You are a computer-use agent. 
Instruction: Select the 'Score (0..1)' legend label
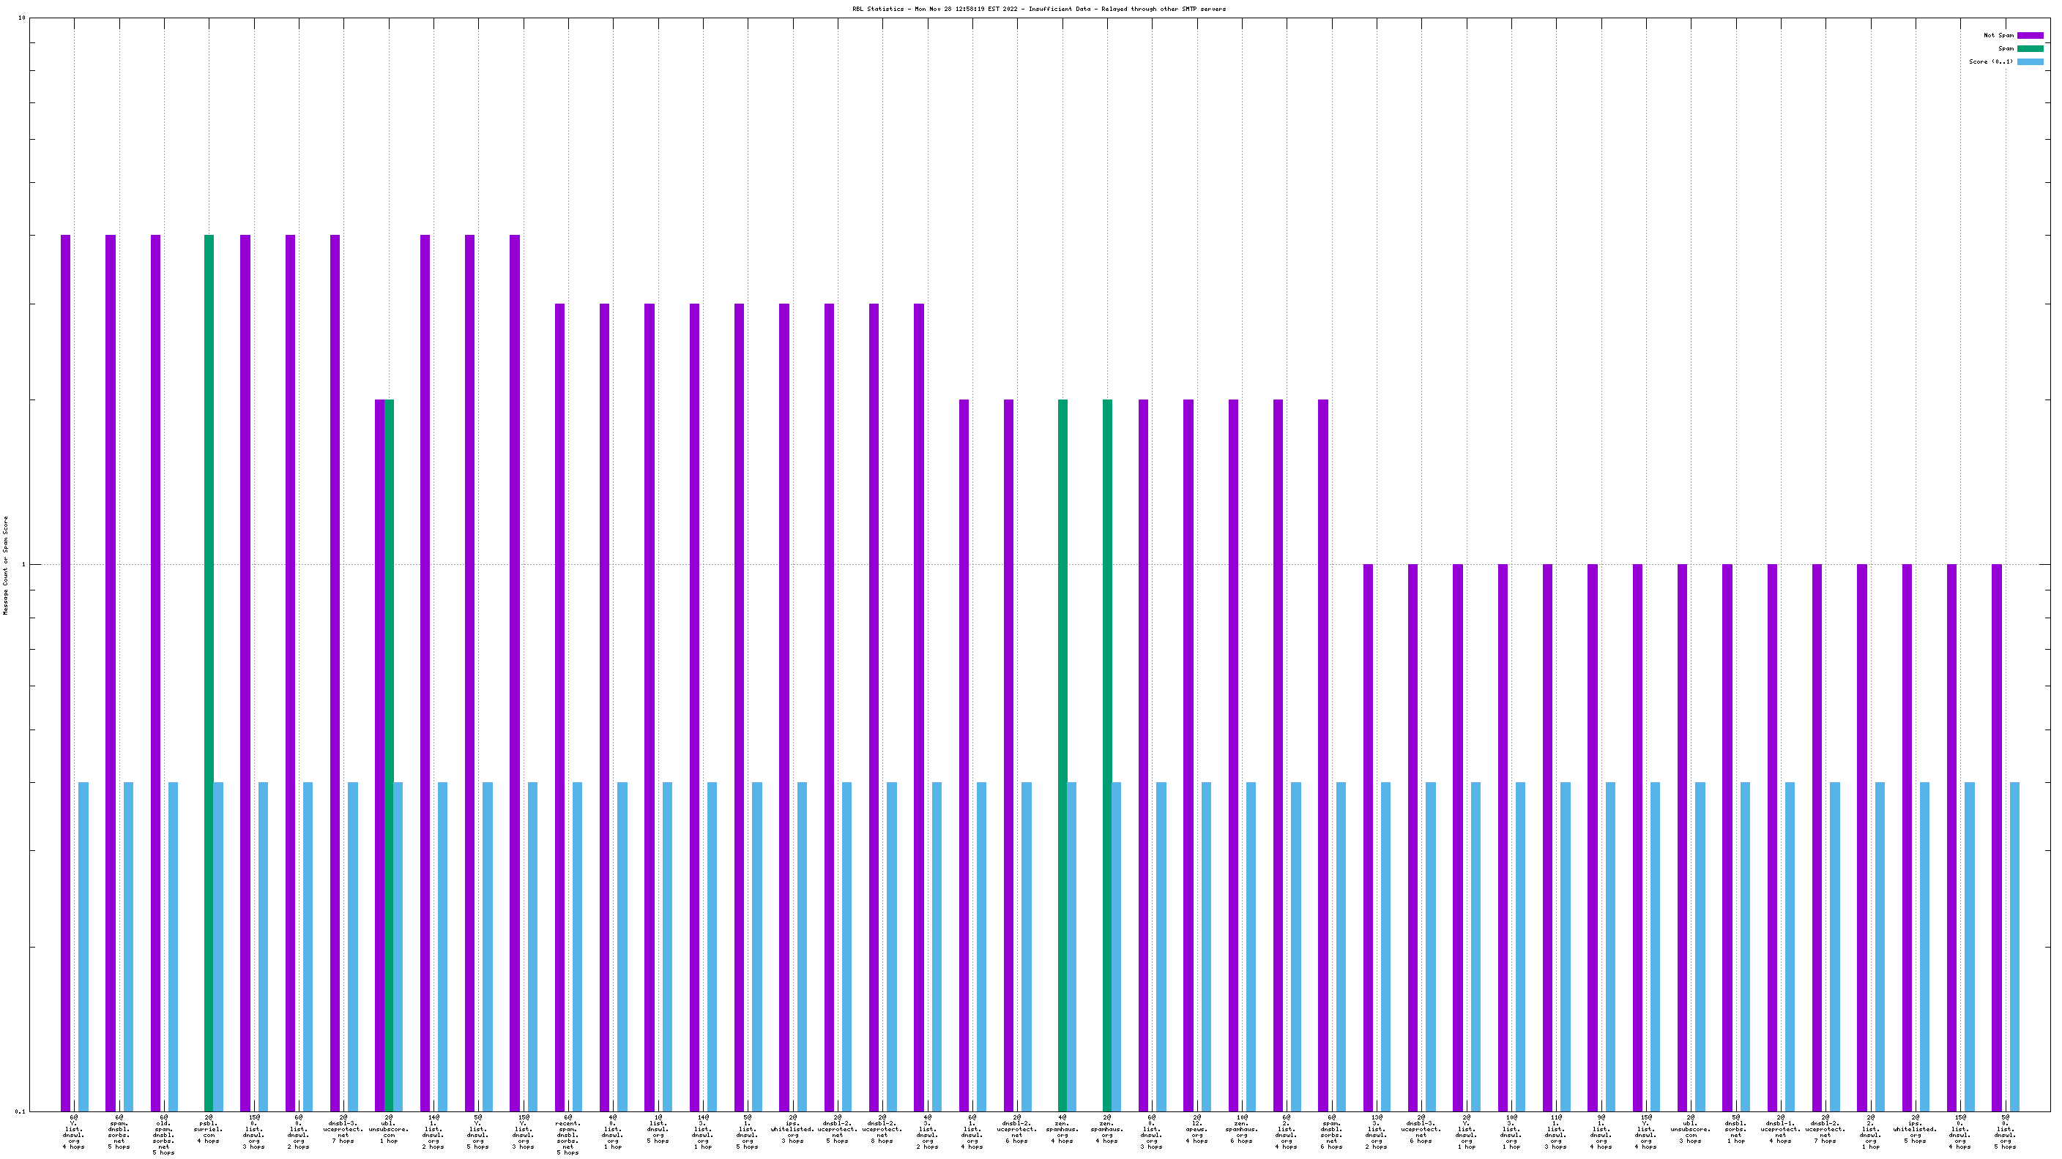pos(1991,61)
